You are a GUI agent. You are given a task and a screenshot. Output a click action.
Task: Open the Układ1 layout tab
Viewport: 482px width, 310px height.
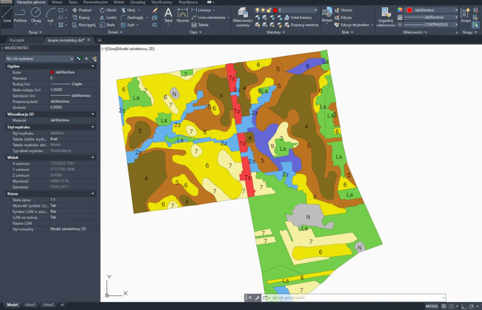30,305
